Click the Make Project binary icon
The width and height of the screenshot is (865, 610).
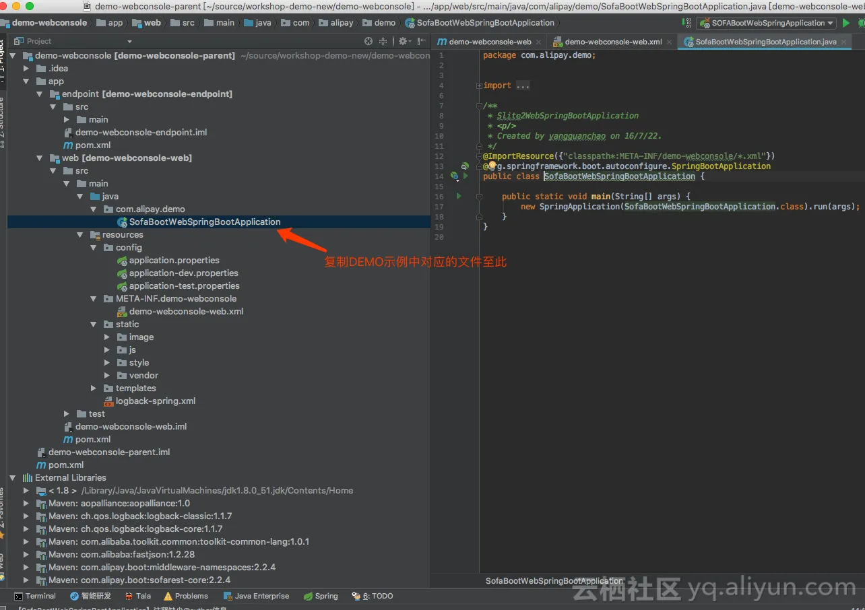685,23
